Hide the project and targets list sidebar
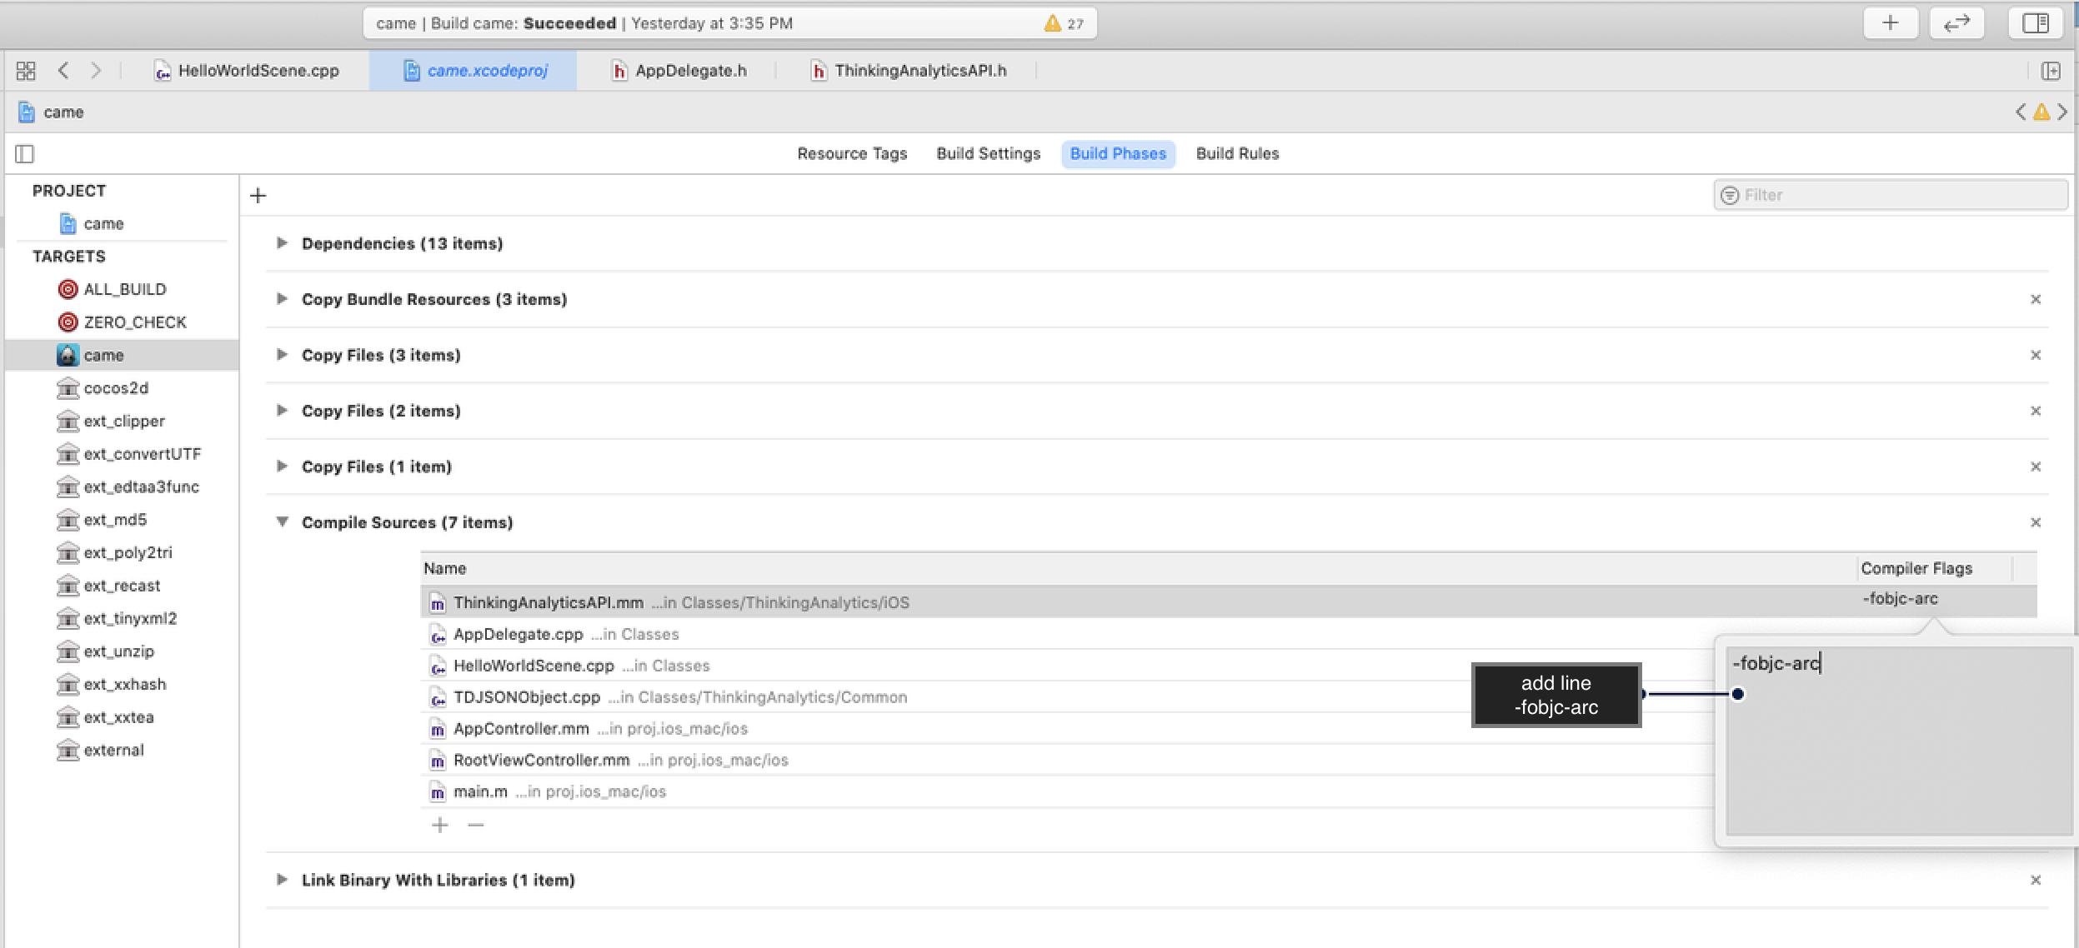Image resolution: width=2079 pixels, height=948 pixels. (25, 153)
